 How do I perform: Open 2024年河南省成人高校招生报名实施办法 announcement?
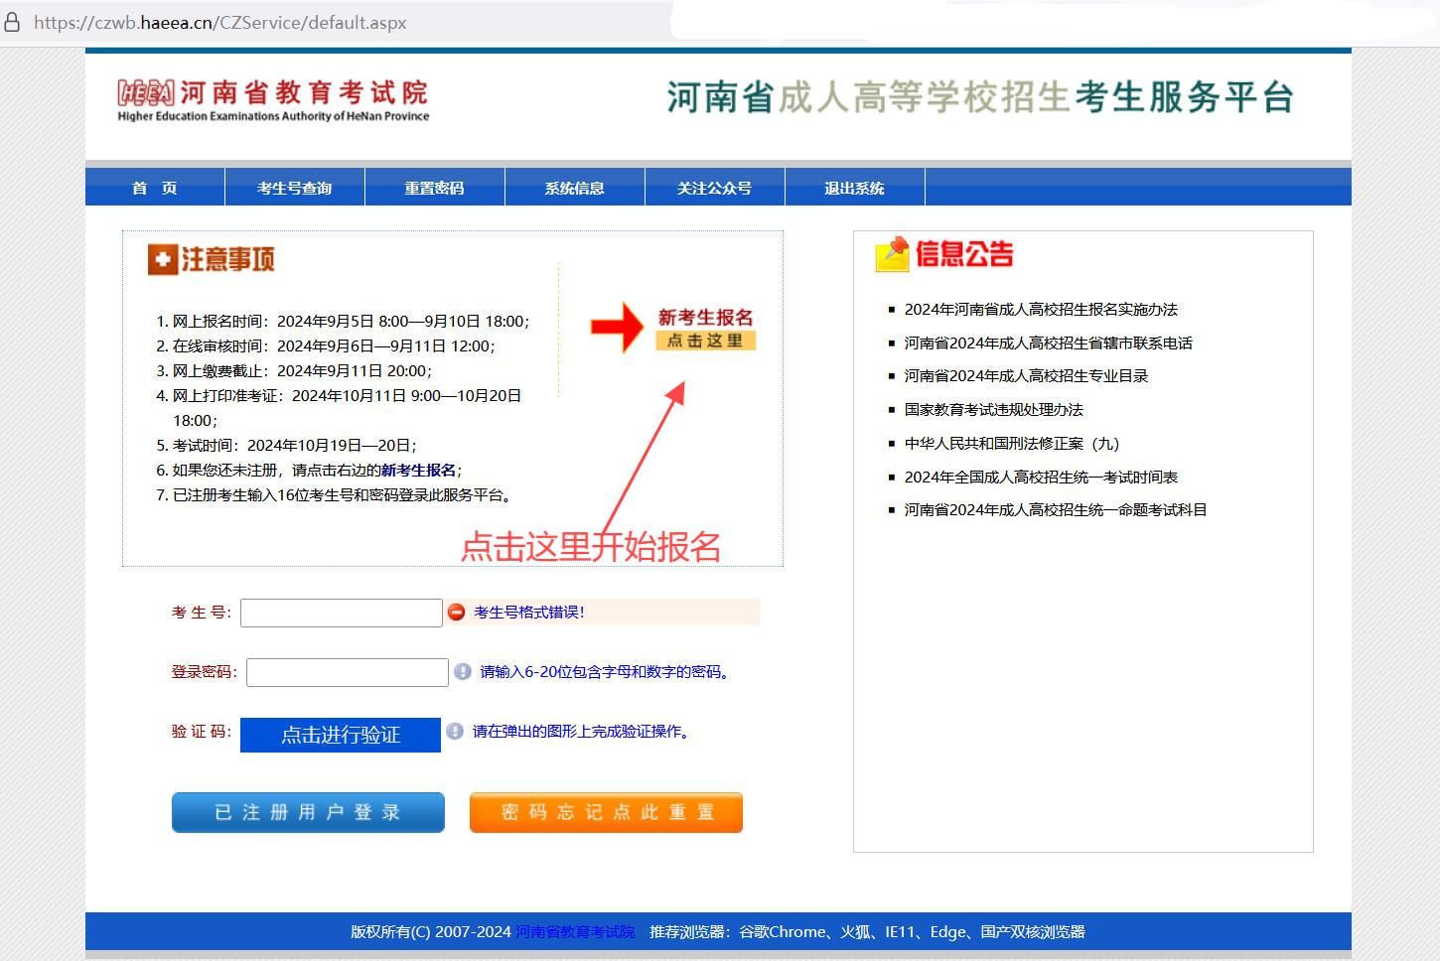(1041, 310)
